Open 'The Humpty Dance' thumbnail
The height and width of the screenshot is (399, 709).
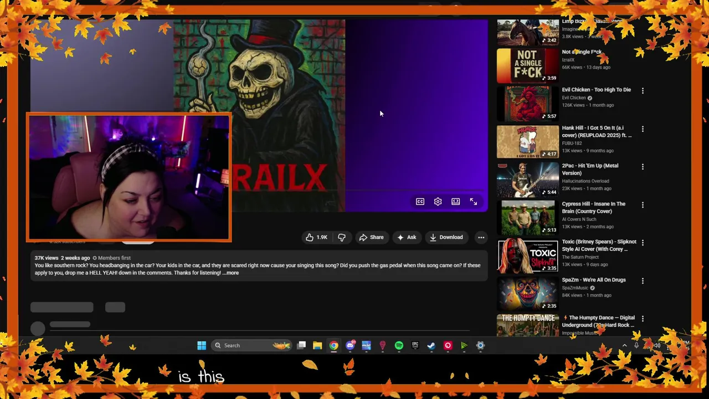[x=528, y=325]
